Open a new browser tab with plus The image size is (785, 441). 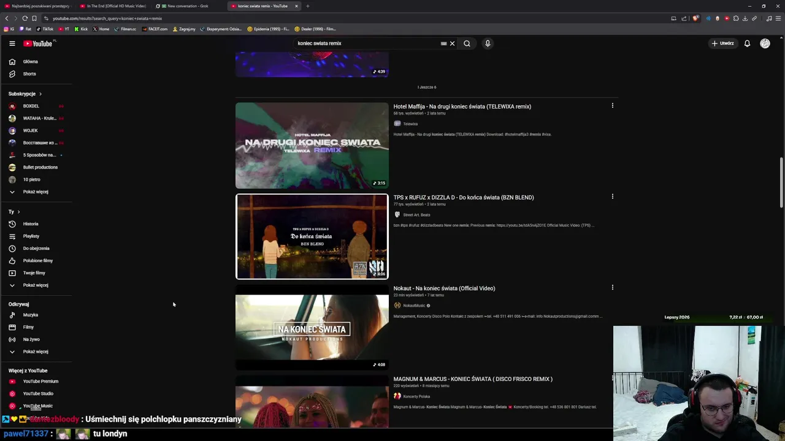coord(307,6)
